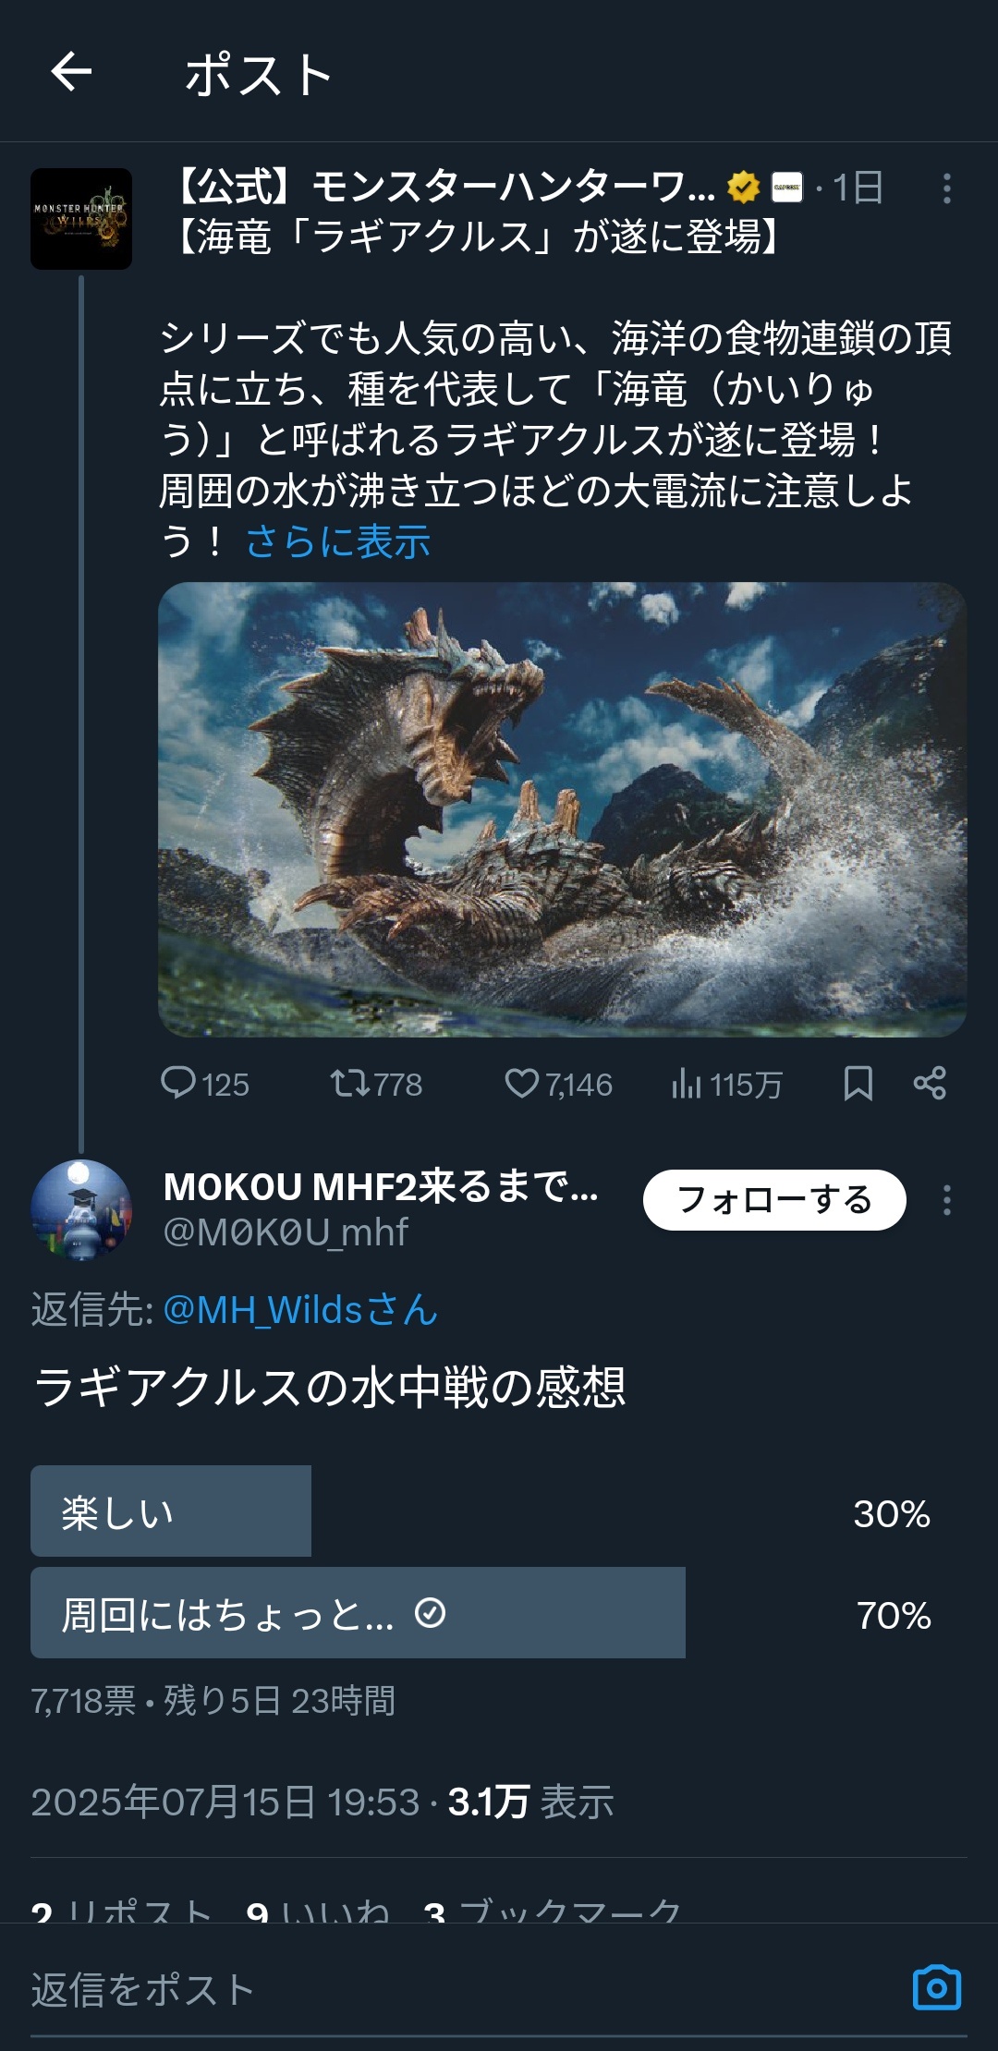Open Monster Hunter Wilds profile avatar
998x2051 pixels.
[81, 219]
